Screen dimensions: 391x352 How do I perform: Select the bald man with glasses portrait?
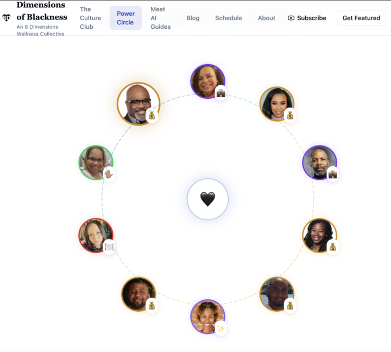138,104
